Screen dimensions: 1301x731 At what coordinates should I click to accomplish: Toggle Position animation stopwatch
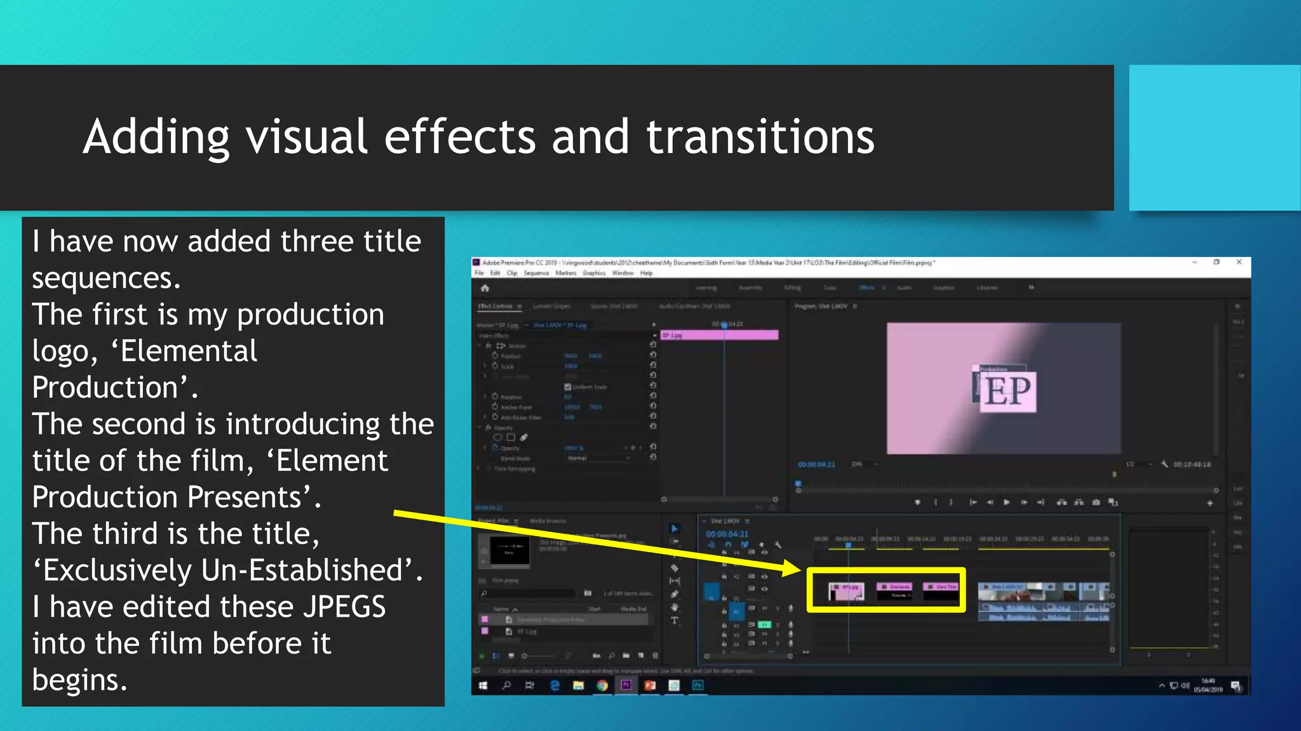pyautogui.click(x=495, y=356)
